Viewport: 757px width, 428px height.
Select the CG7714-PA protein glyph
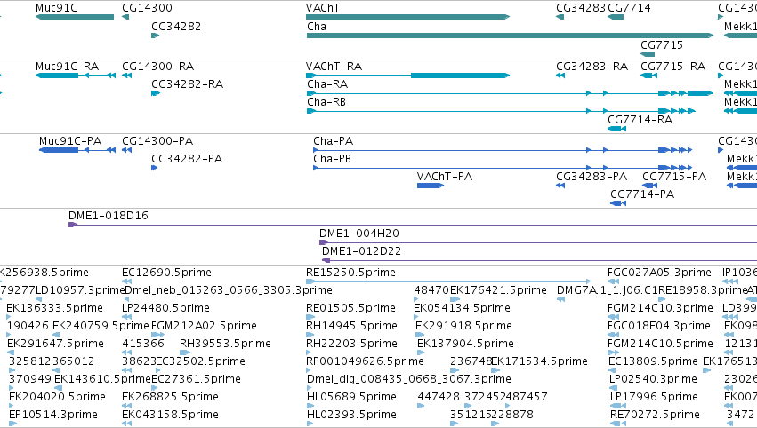click(x=618, y=203)
